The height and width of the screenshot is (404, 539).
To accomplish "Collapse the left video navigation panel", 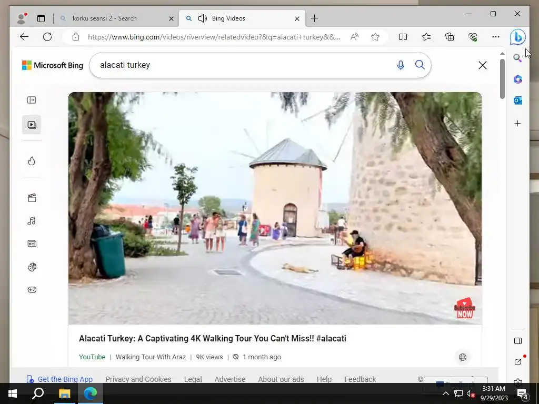I will point(32,100).
